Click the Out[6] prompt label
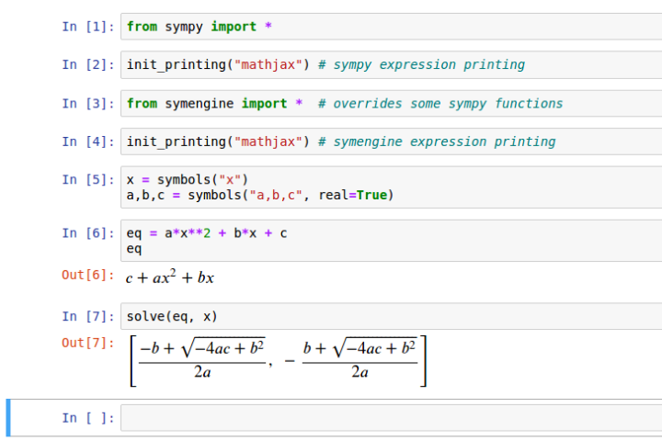This screenshot has height=441, width=662. [88, 275]
